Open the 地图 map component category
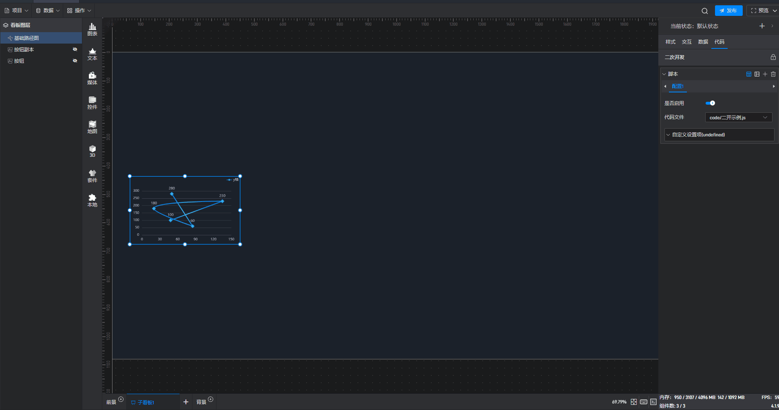This screenshot has height=410, width=779. (93, 127)
